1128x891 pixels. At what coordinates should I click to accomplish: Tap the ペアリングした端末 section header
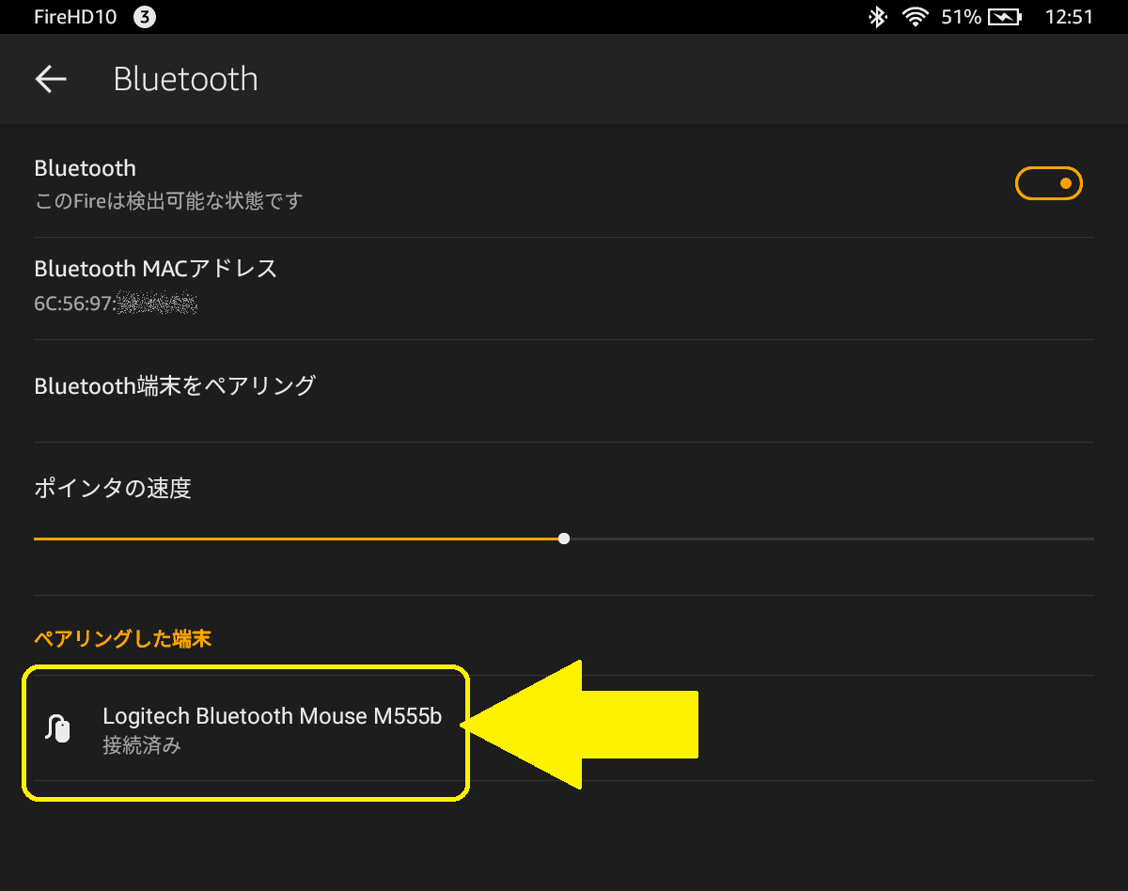click(x=123, y=639)
